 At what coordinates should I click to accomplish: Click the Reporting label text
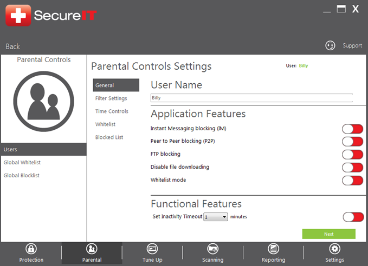pos(273,260)
